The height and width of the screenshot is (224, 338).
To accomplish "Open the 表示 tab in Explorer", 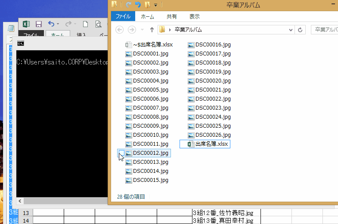I will point(195,16).
